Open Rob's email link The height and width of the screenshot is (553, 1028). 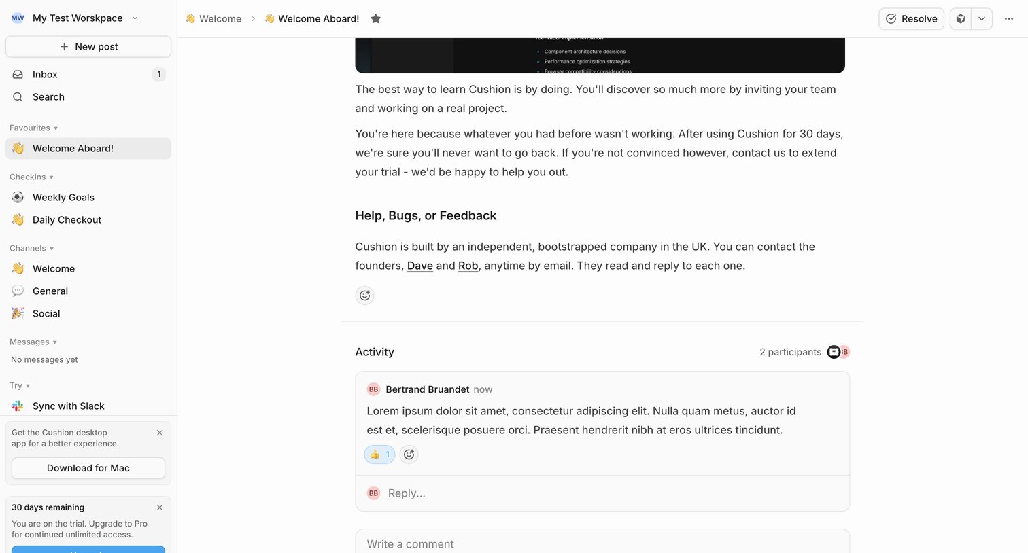point(468,266)
